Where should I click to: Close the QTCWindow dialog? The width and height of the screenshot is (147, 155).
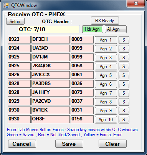[136, 3]
